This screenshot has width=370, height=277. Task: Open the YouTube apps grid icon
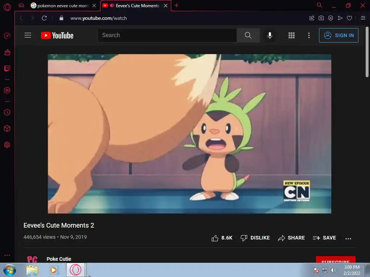292,35
